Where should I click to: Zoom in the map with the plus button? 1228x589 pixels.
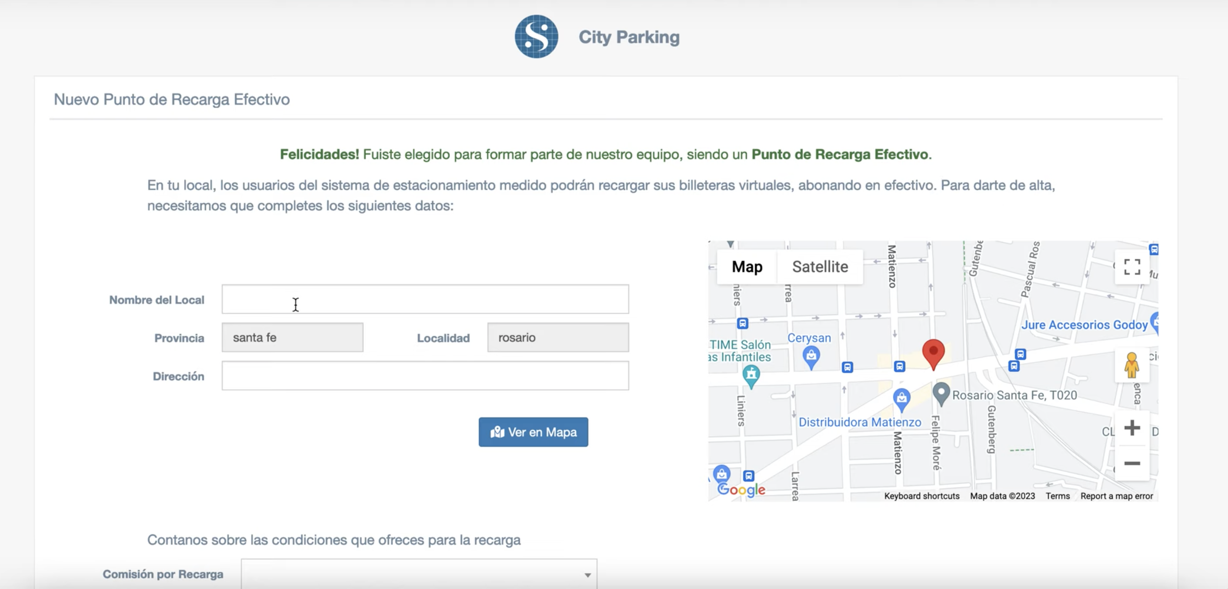1132,427
